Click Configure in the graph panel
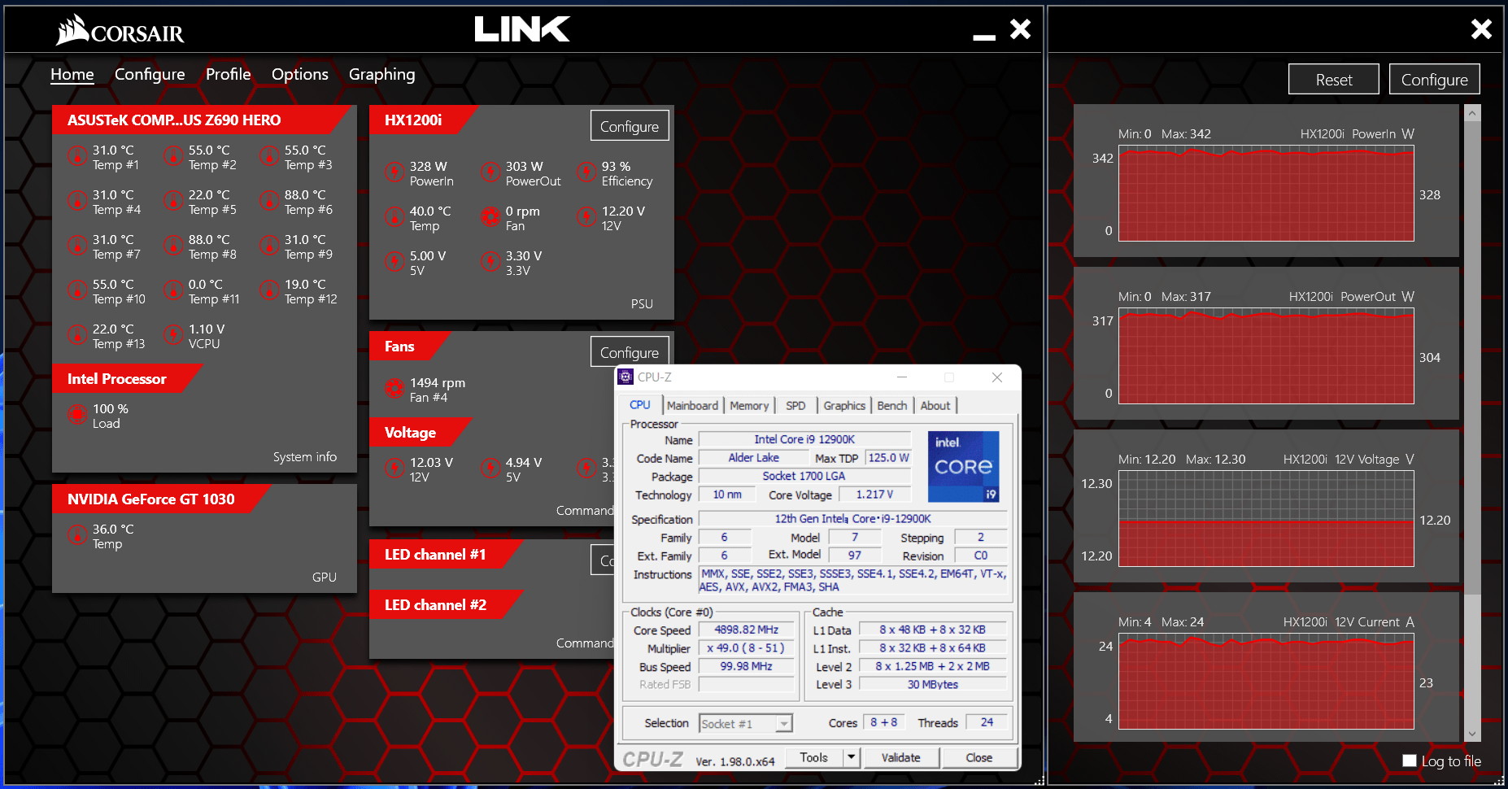Viewport: 1508px width, 789px height. tap(1435, 80)
